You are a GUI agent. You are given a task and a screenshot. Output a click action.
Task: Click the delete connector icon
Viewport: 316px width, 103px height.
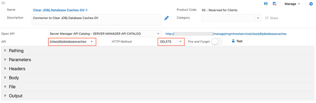tap(274, 4)
